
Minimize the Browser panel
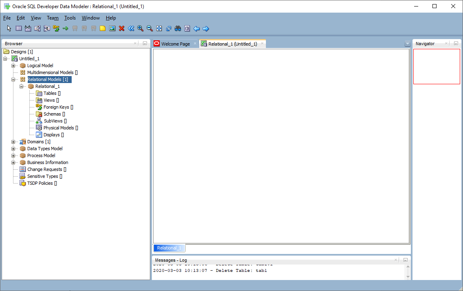145,44
